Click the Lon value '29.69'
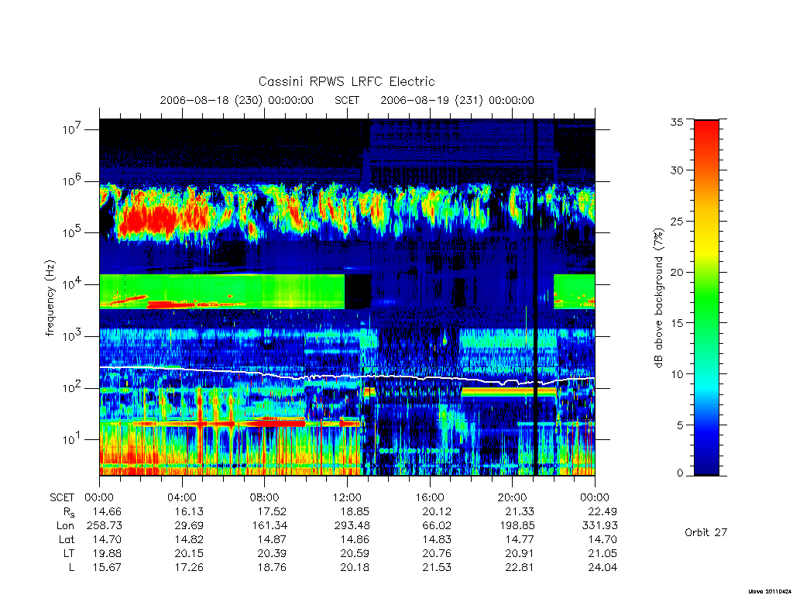Image resolution: width=793 pixels, height=595 pixels. 189,526
